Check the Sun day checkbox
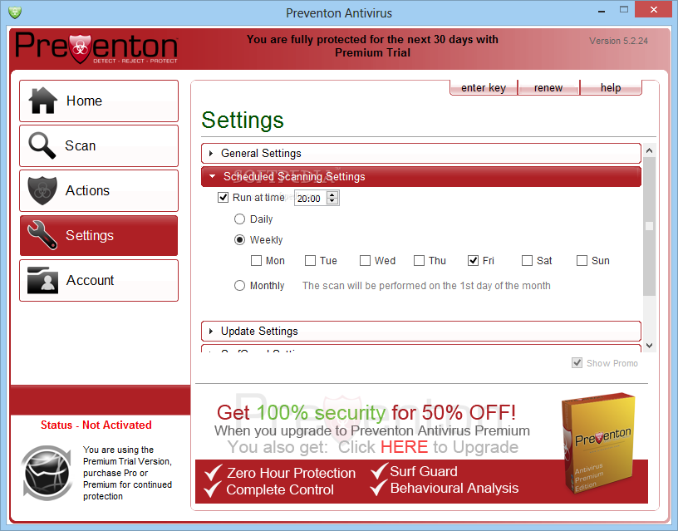 coord(582,260)
